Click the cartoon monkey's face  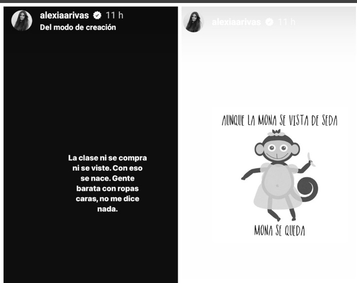click(277, 150)
